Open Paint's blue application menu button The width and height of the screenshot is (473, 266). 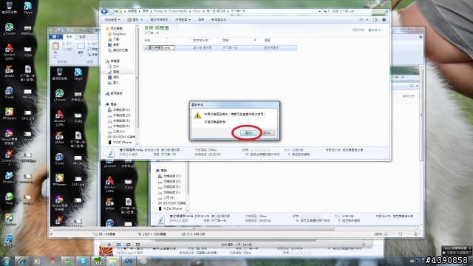click(55, 37)
